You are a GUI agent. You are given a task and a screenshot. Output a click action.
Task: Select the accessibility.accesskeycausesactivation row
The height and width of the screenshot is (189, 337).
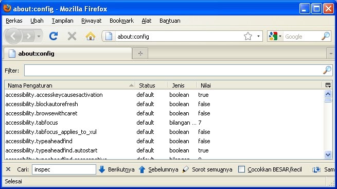(164, 95)
